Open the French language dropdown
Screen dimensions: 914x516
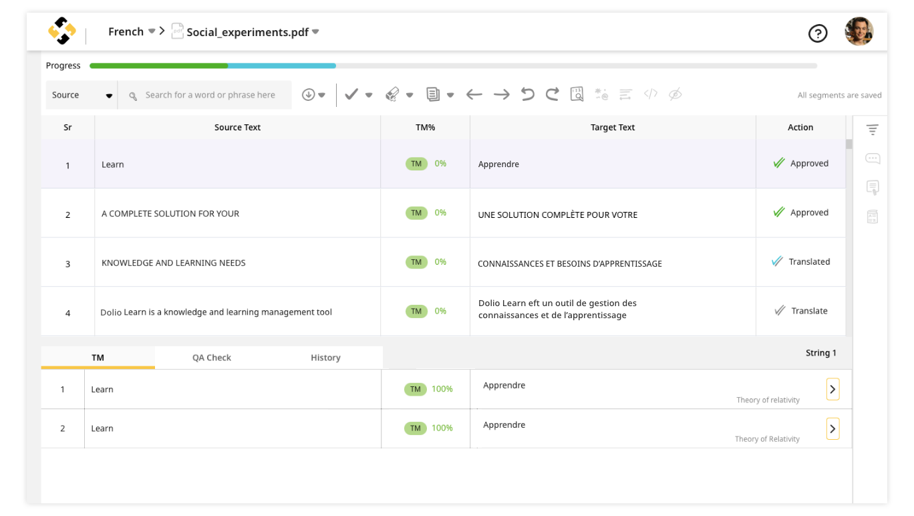point(132,31)
